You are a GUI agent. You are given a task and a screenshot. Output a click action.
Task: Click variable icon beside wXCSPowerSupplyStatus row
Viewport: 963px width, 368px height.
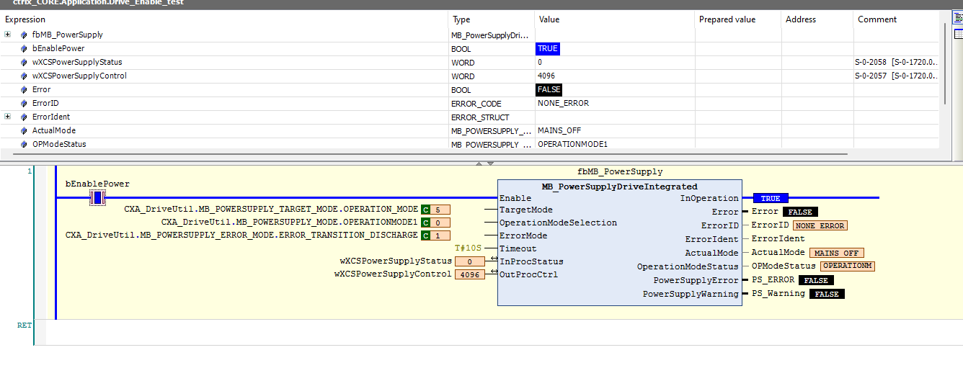[x=24, y=63]
